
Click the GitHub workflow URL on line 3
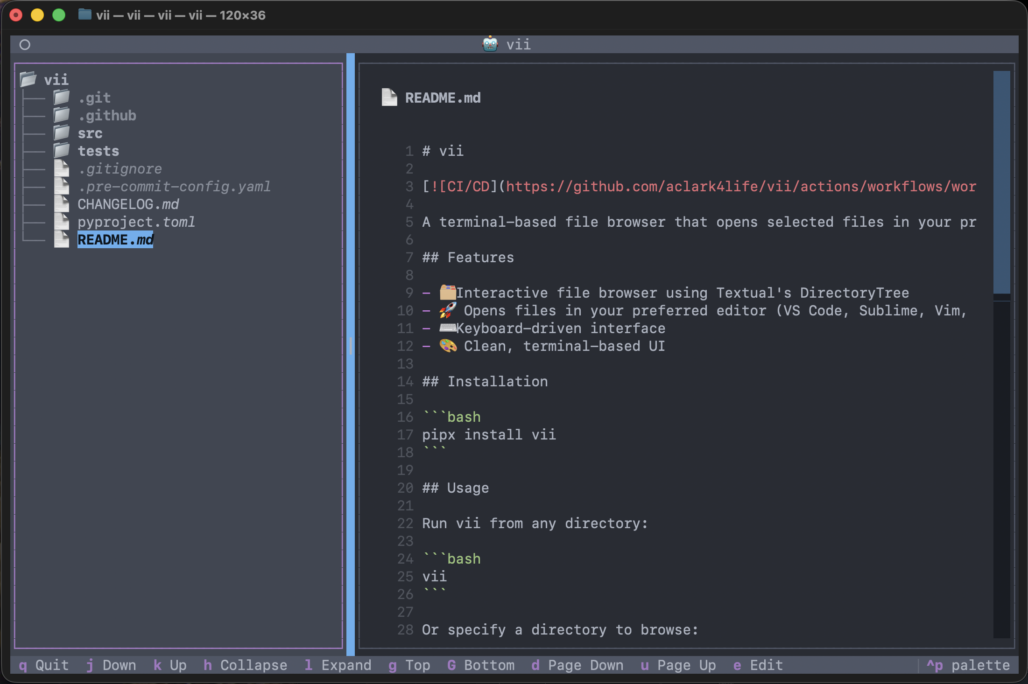(741, 186)
